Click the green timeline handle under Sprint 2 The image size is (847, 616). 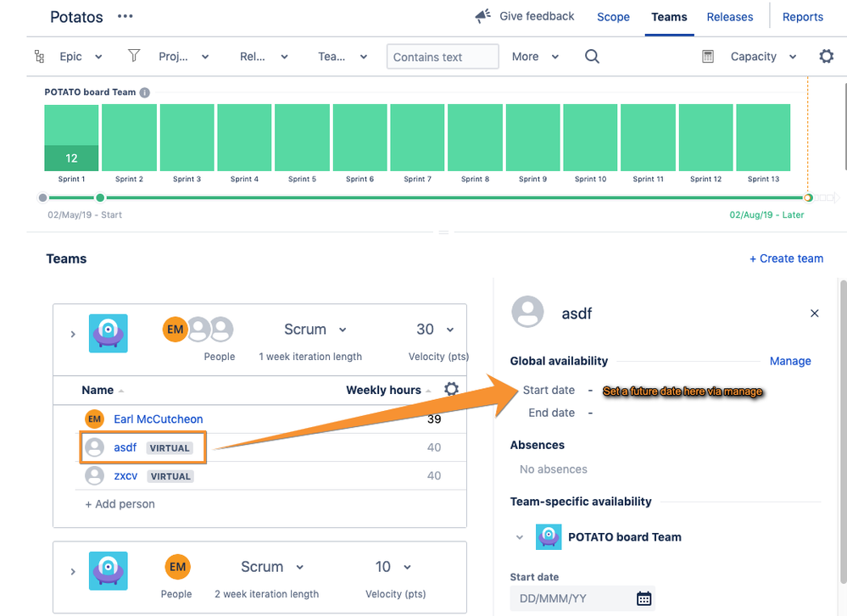pyautogui.click(x=100, y=197)
